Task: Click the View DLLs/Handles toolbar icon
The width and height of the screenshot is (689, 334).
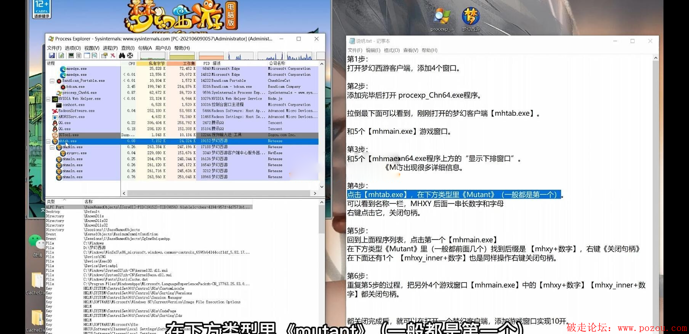Action: (x=95, y=56)
